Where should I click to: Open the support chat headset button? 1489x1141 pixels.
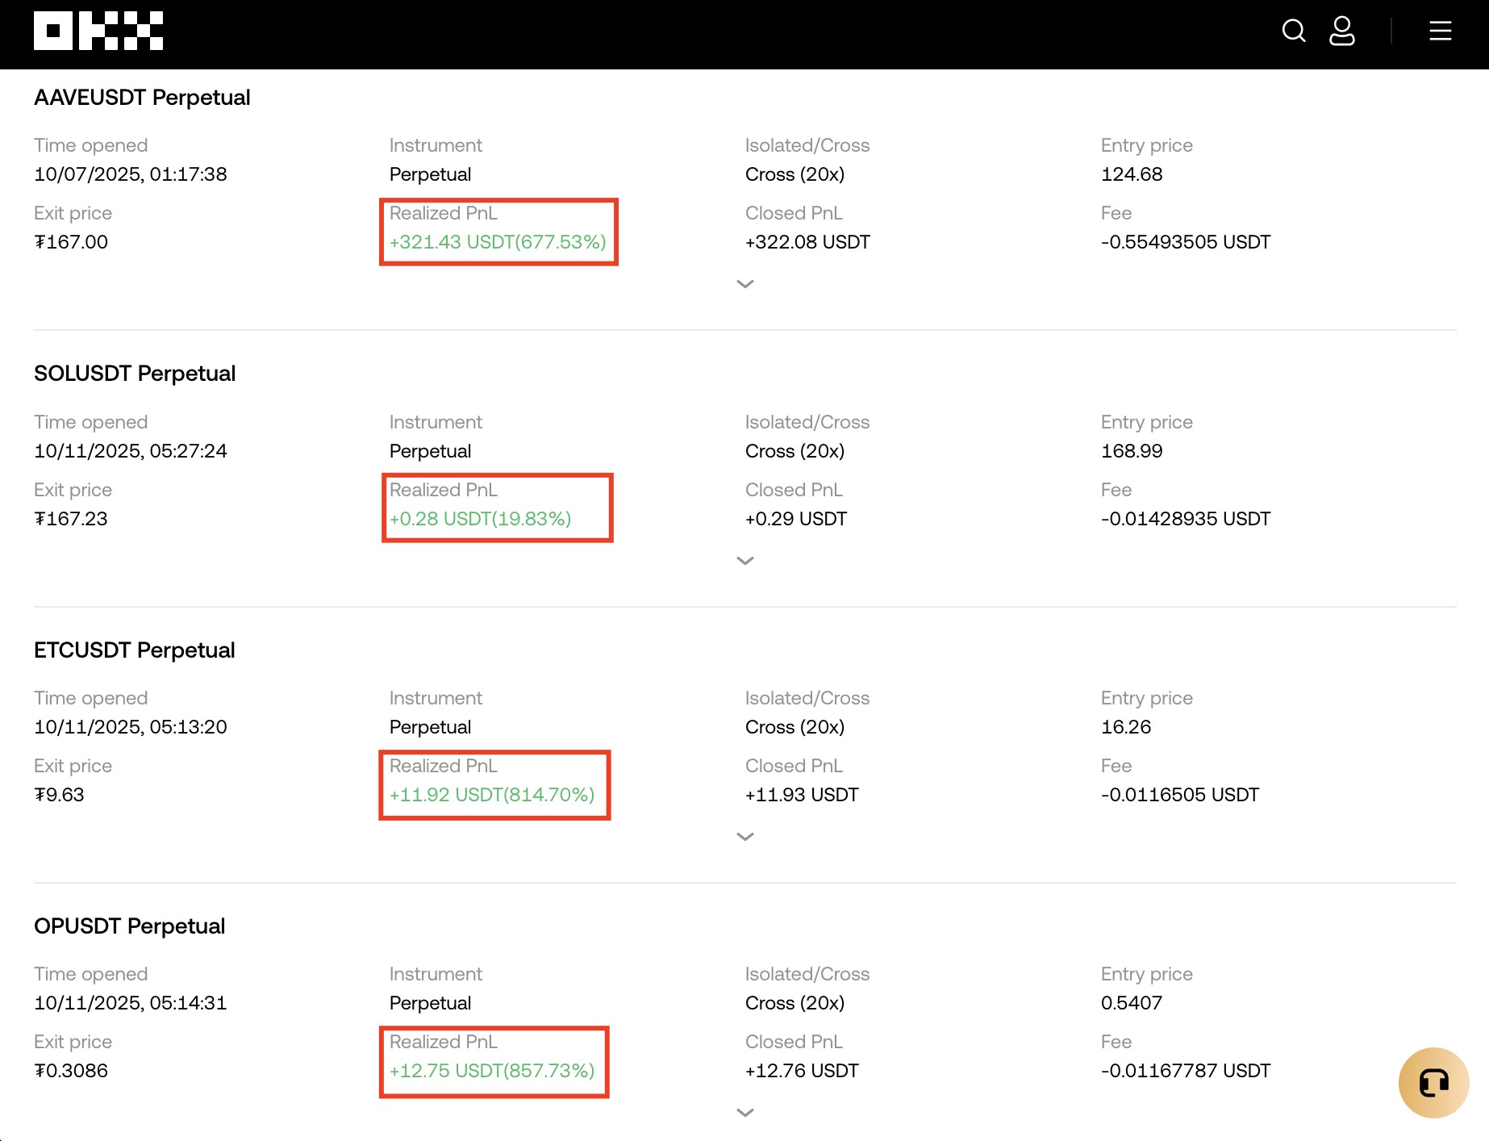[1433, 1082]
